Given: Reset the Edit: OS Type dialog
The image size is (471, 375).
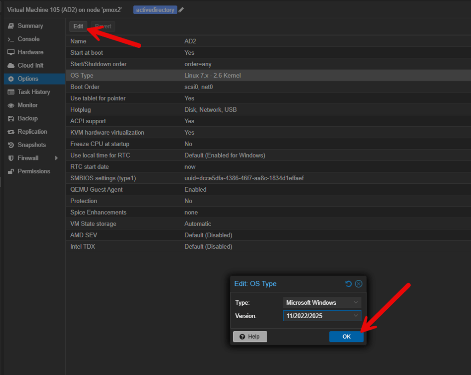Looking at the screenshot, I should pyautogui.click(x=349, y=284).
